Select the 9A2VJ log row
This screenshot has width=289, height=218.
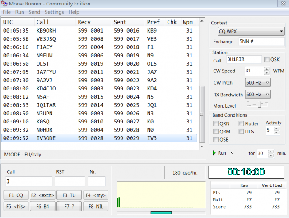(x=99, y=81)
